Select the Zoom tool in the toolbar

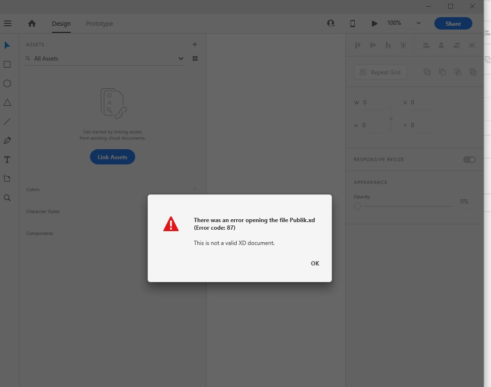(7, 198)
